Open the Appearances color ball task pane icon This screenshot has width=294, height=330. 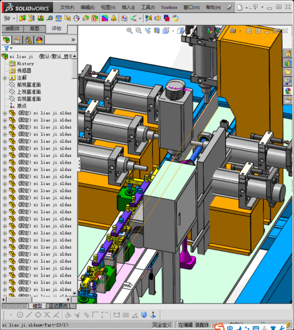(x=288, y=91)
